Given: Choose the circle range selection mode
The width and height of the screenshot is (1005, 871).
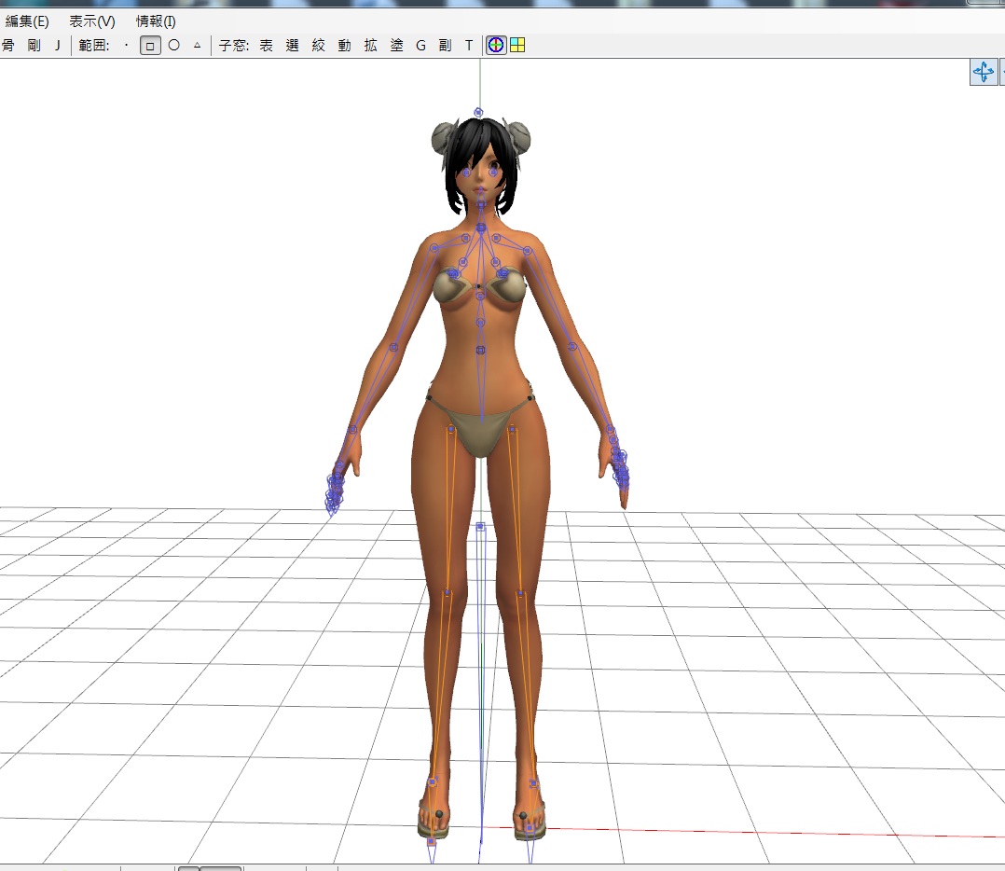Looking at the screenshot, I should 173,45.
